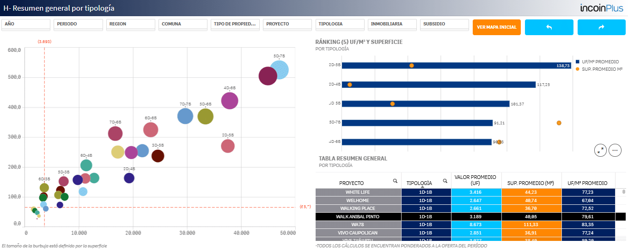Select the 6D-3B olive bubble
Viewport: 628px width, 252px height.
44,188
